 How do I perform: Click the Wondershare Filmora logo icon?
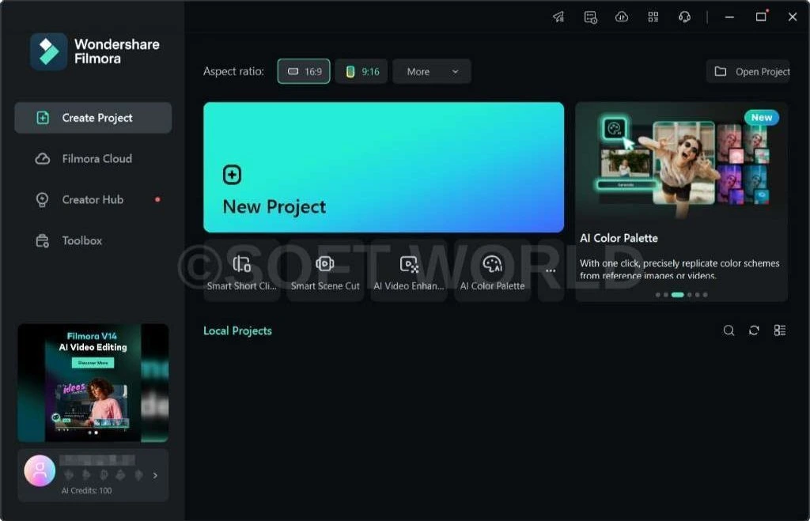click(x=48, y=51)
